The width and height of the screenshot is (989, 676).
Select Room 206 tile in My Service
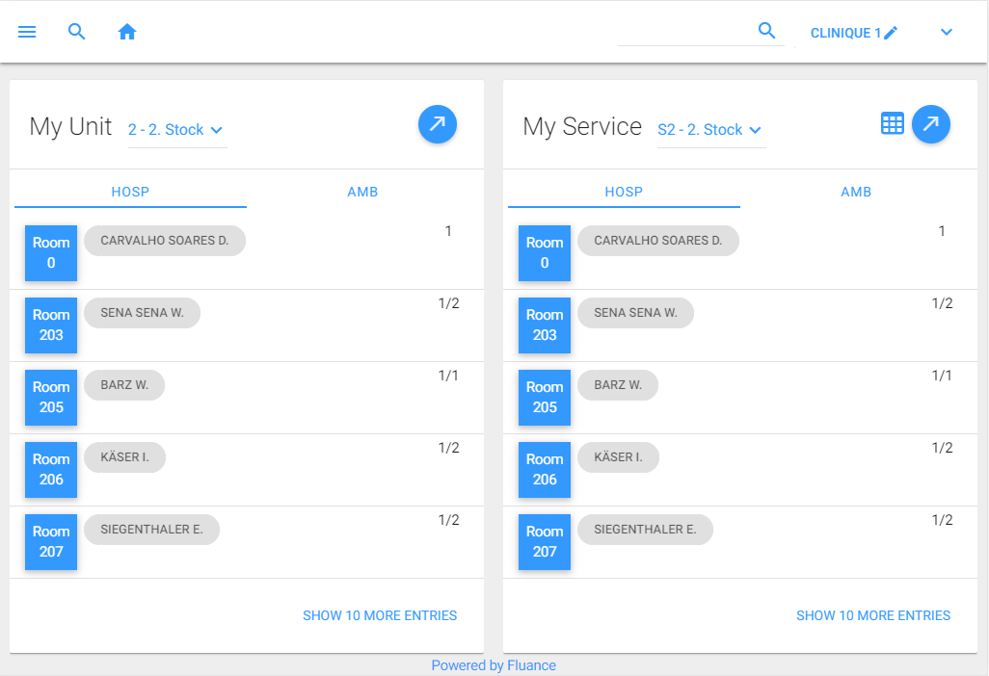click(545, 470)
